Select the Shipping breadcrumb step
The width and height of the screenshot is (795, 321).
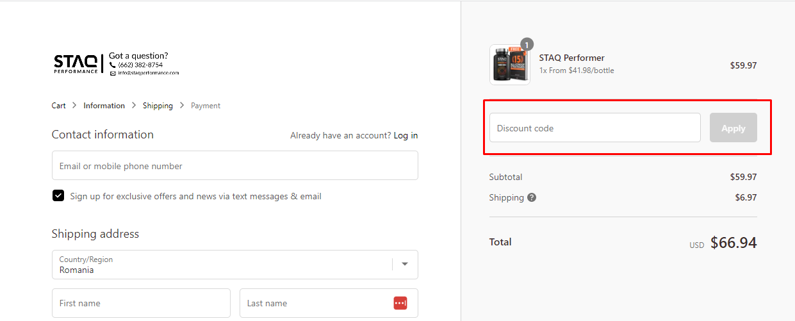pyautogui.click(x=158, y=106)
